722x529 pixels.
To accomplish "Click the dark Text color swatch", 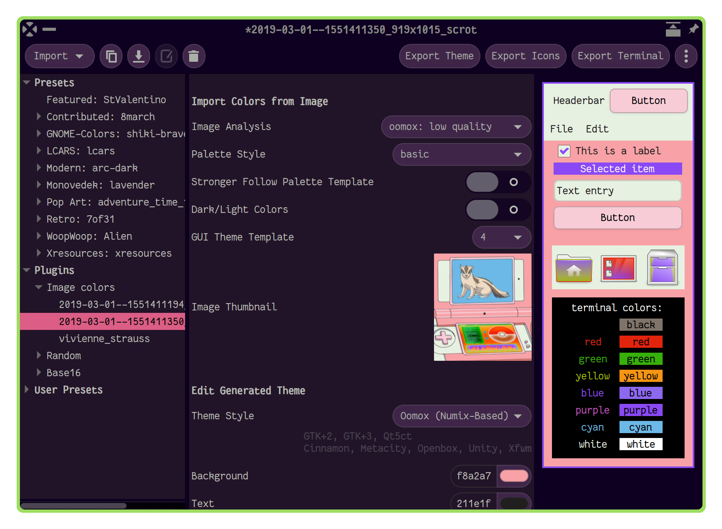I will [x=514, y=503].
